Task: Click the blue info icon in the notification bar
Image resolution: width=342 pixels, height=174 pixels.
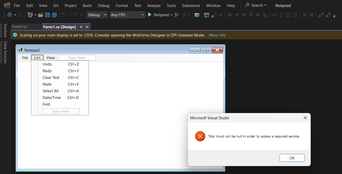Action: point(15,35)
